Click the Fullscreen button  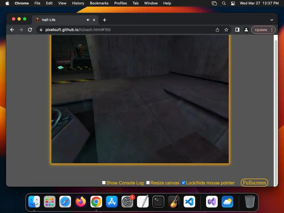click(x=254, y=182)
